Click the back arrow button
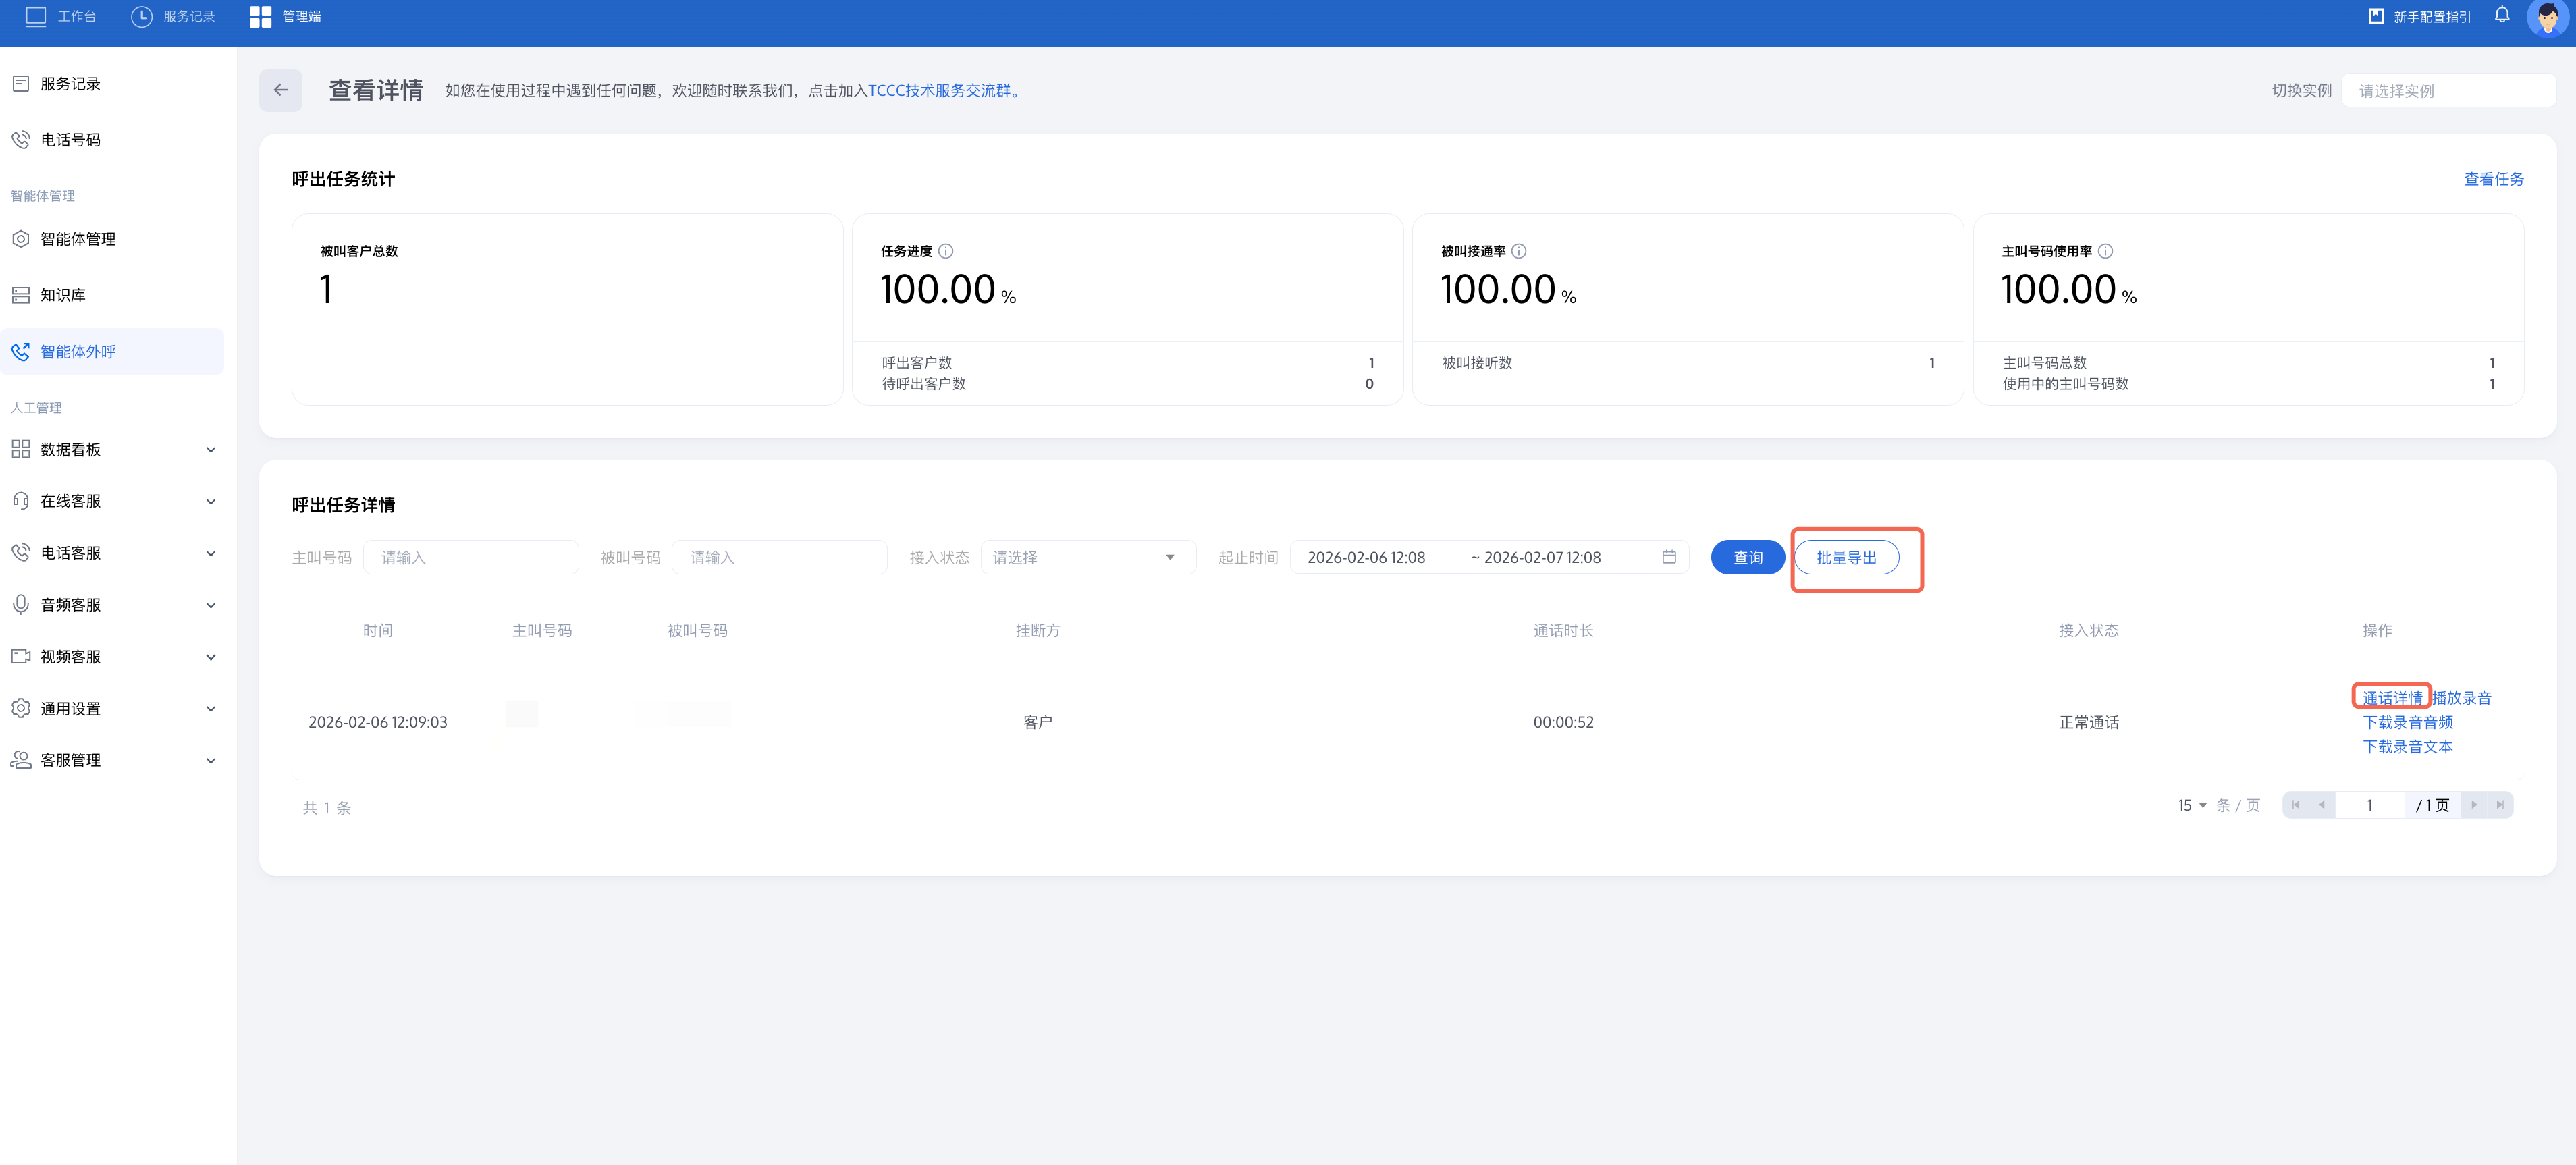Image resolution: width=2576 pixels, height=1165 pixels. pyautogui.click(x=280, y=90)
